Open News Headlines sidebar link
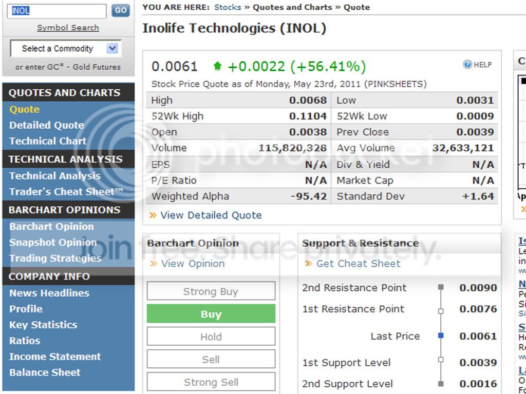 tap(49, 293)
